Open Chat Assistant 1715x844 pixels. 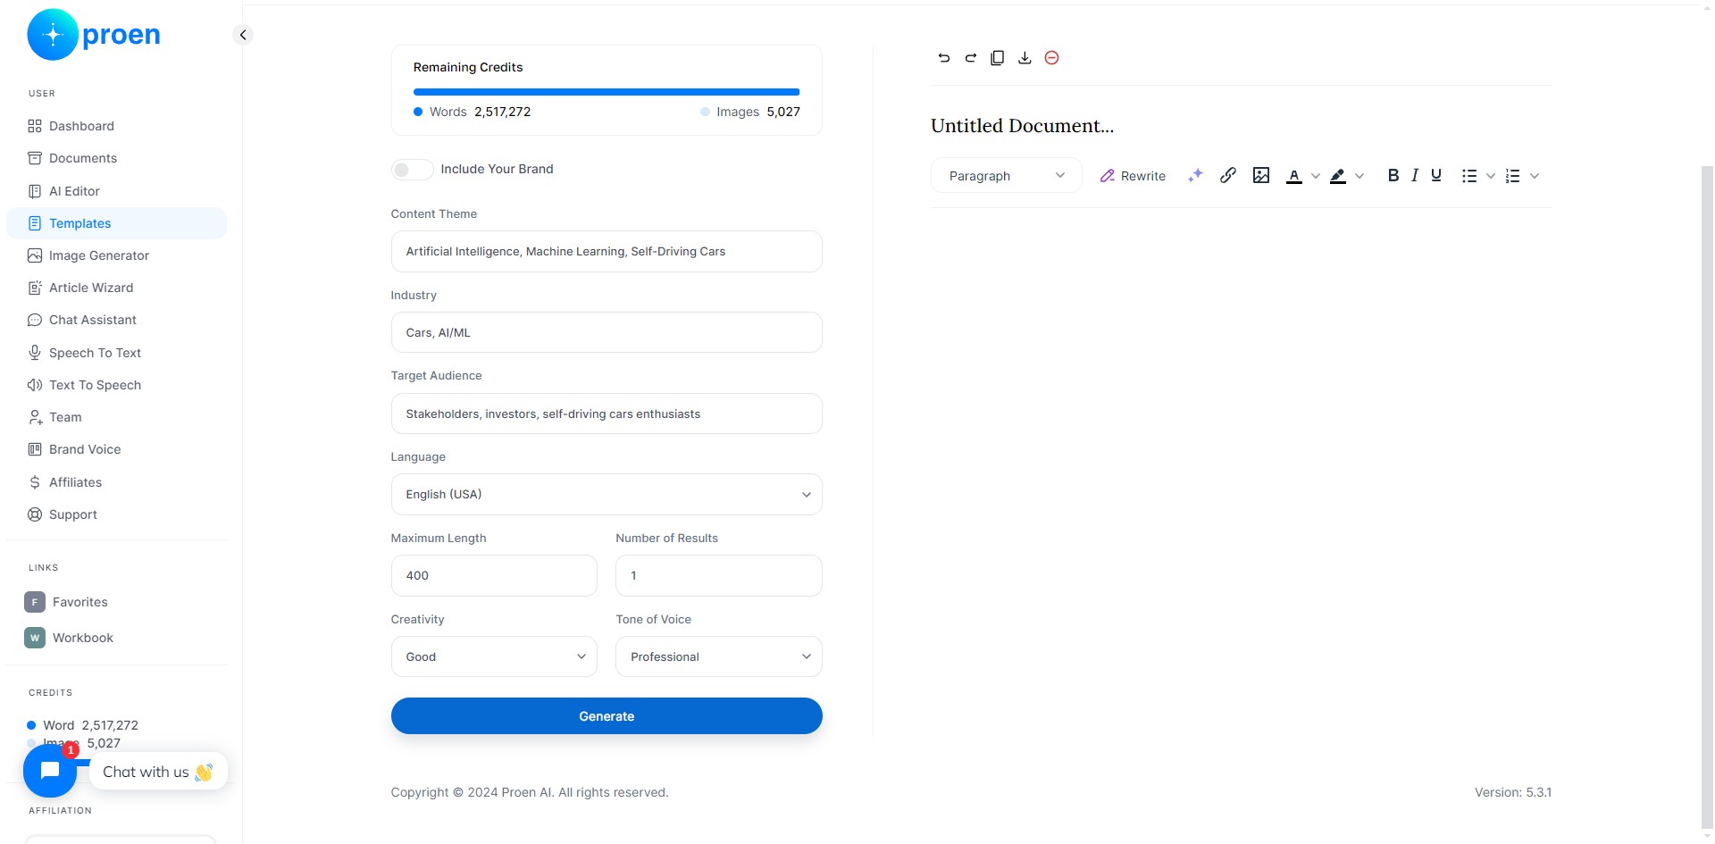116,320
